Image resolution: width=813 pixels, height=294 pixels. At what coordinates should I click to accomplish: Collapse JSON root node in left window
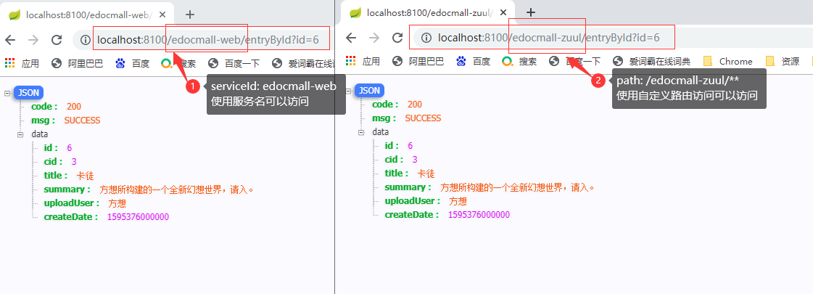7,93
